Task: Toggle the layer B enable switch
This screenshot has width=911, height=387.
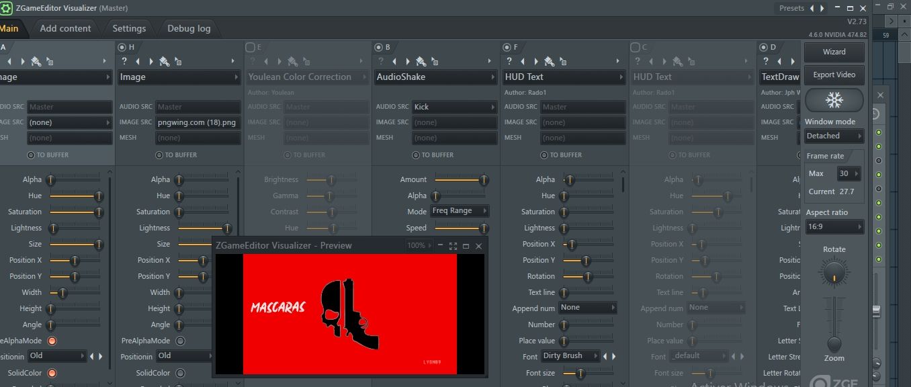Action: [x=378, y=47]
